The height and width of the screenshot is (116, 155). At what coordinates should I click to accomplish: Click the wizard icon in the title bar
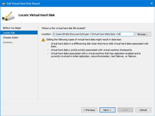(4, 4)
